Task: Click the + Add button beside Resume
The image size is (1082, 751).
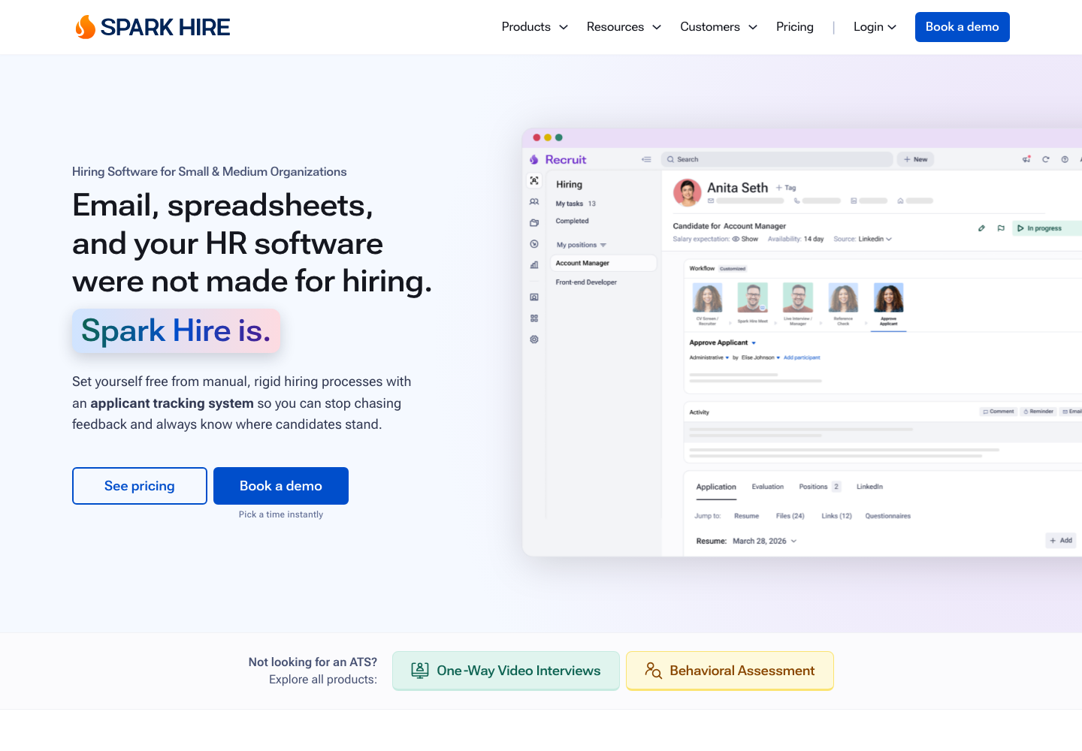Action: pyautogui.click(x=1061, y=541)
